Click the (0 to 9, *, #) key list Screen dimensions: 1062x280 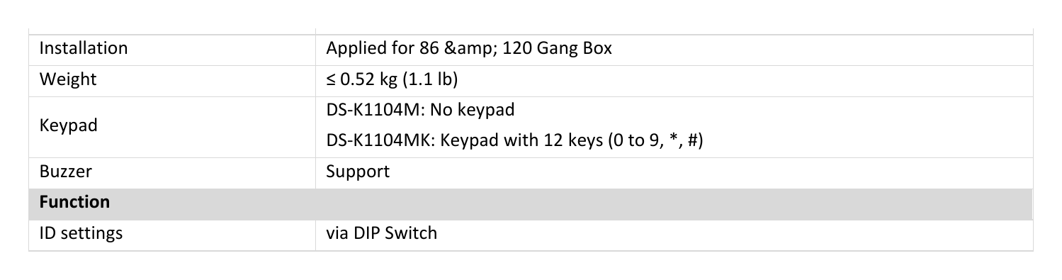pyautogui.click(x=655, y=141)
